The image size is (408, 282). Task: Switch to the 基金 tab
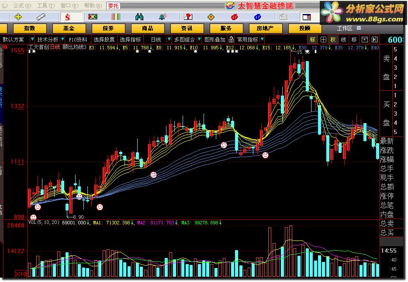point(69,28)
